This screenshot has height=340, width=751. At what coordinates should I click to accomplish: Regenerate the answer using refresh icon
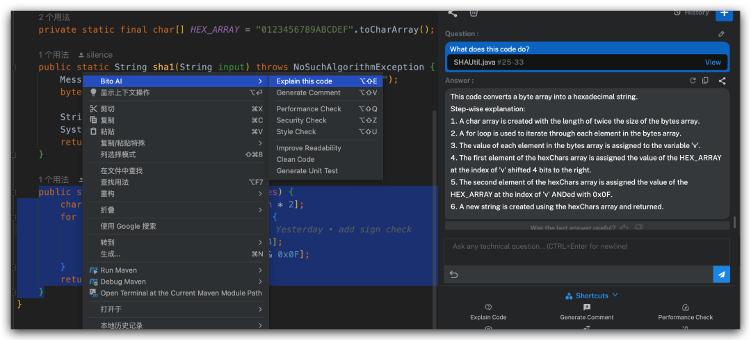[x=693, y=81]
